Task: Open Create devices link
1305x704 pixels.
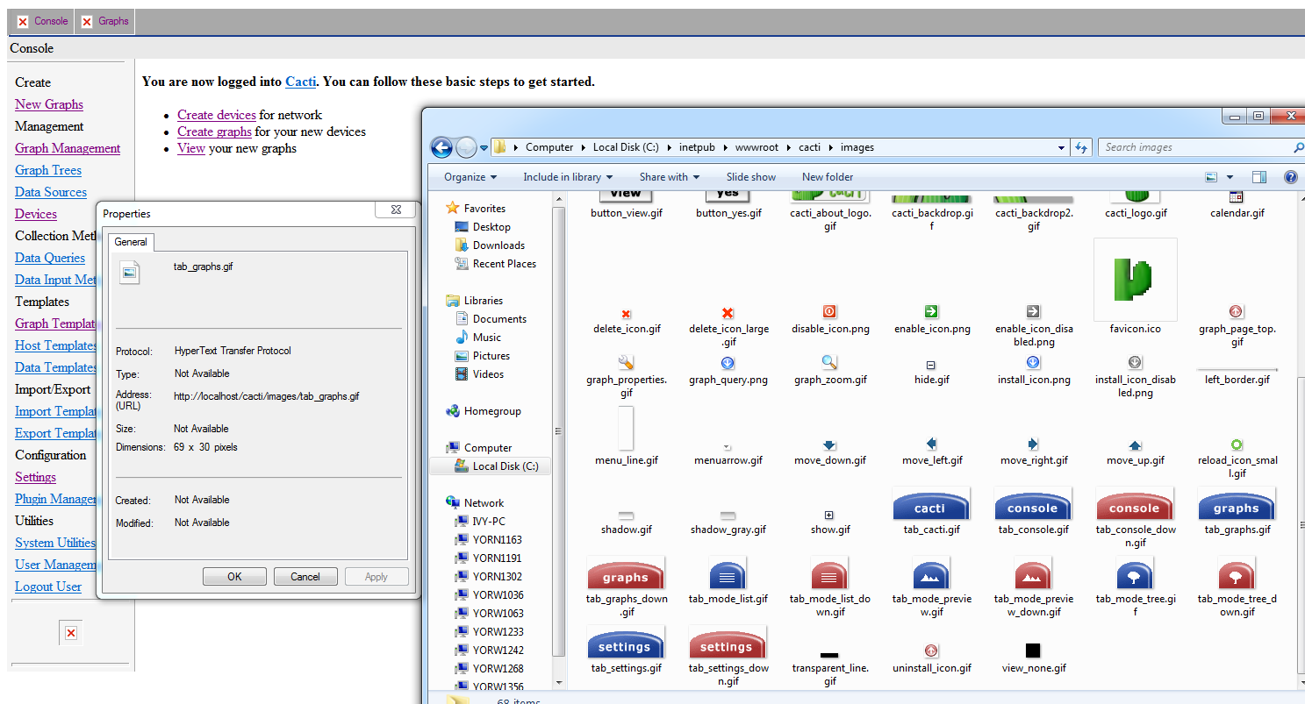Action: click(x=217, y=115)
